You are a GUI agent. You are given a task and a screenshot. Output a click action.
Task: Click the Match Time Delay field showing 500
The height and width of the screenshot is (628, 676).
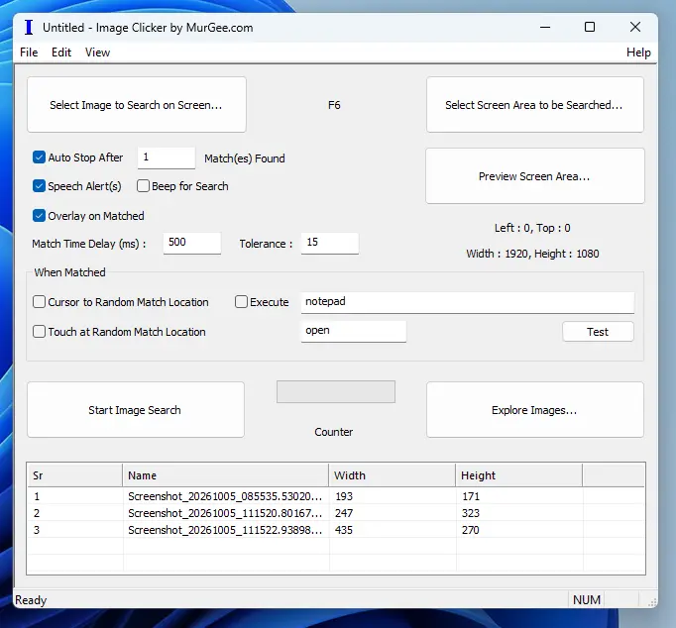(192, 244)
